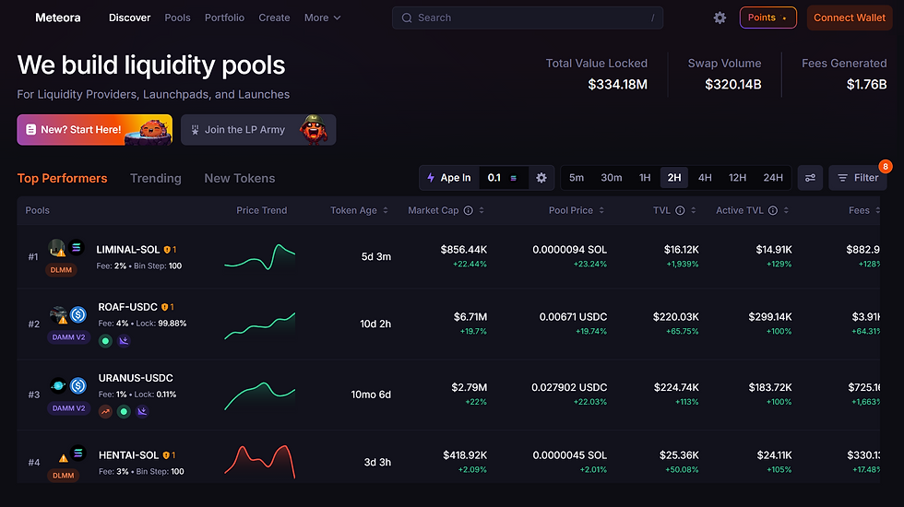904x507 pixels.
Task: Click purple chart tag under URANUS-USDC
Action: click(x=142, y=412)
